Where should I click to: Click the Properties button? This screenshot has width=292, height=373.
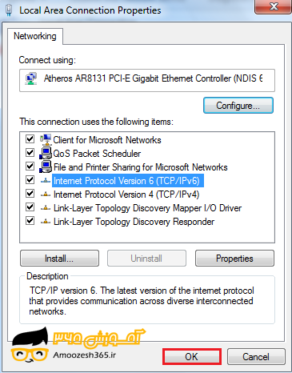(x=234, y=258)
